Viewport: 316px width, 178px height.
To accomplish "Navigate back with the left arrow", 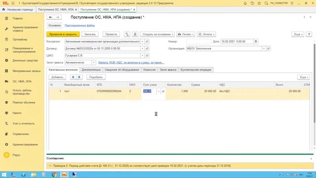I will click(x=50, y=17).
